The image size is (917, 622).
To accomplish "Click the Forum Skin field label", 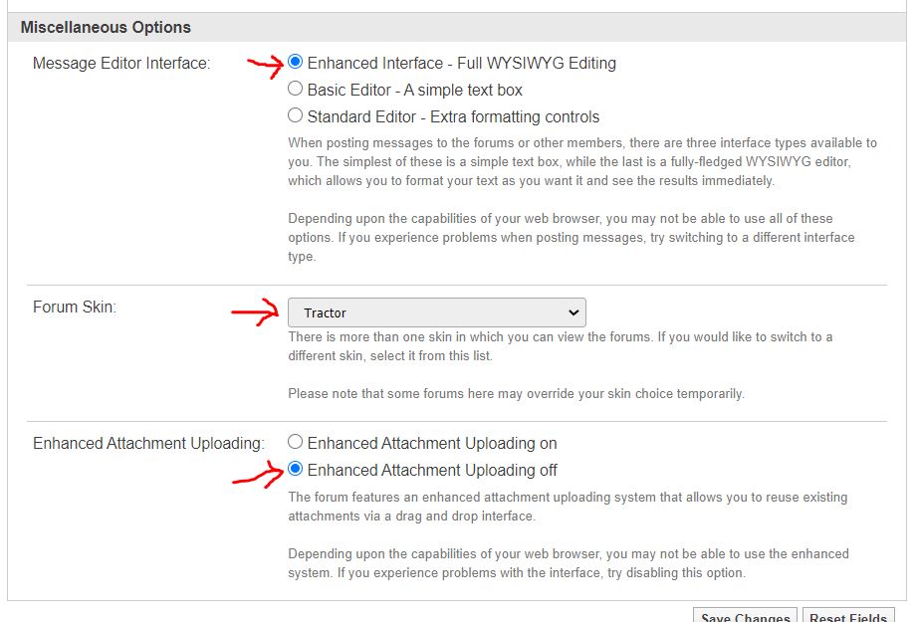I will tap(75, 308).
